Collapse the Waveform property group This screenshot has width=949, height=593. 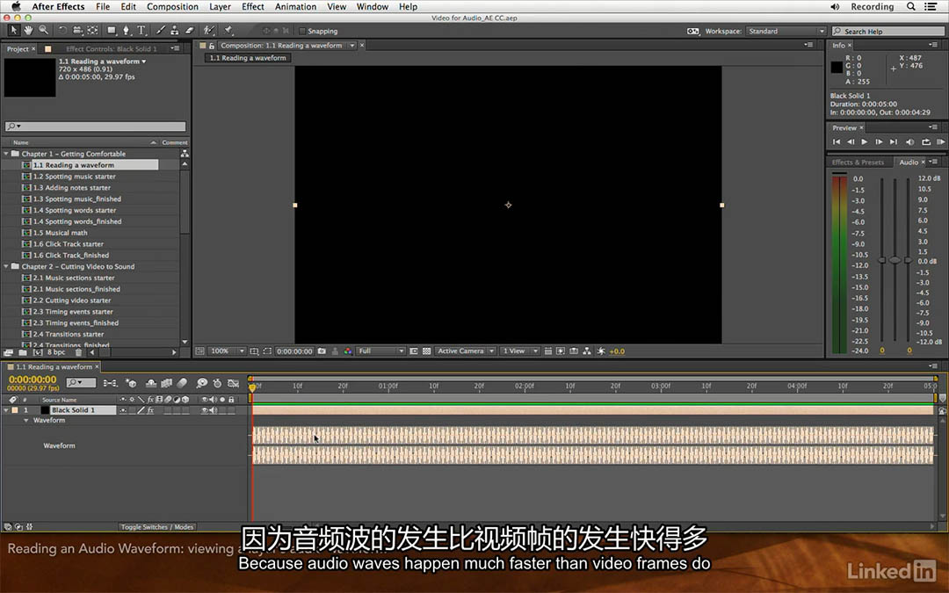(26, 421)
